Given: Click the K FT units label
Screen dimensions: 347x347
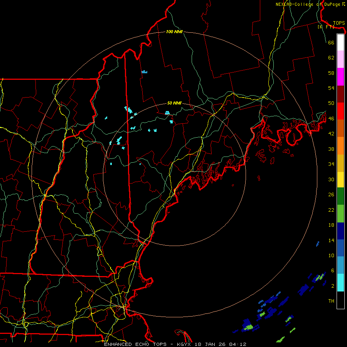Looking at the screenshot, I should coord(326,27).
